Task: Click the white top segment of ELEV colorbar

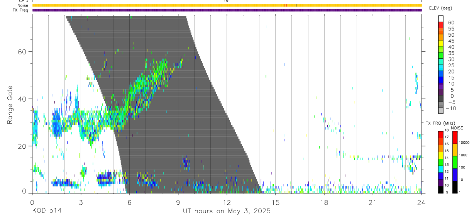Action: coord(441,19)
